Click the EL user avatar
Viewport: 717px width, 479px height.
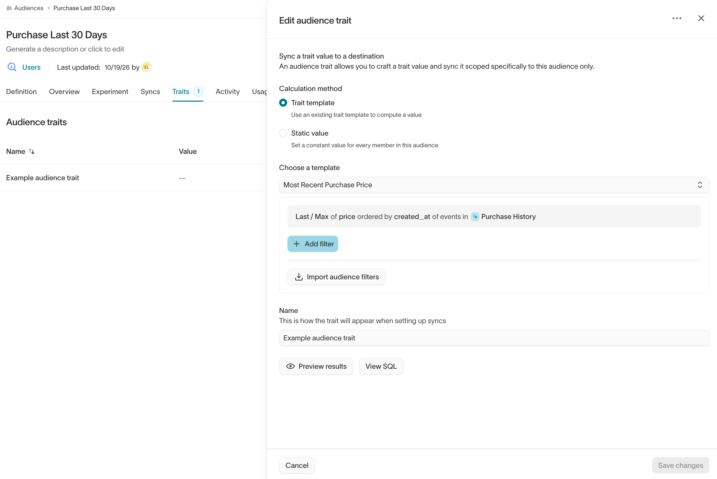coord(146,67)
